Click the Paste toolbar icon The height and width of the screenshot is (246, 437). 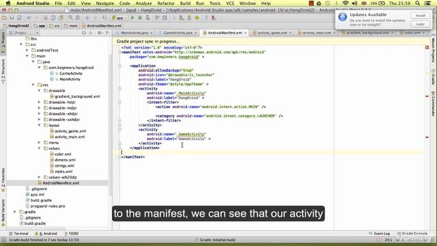tap(61, 18)
